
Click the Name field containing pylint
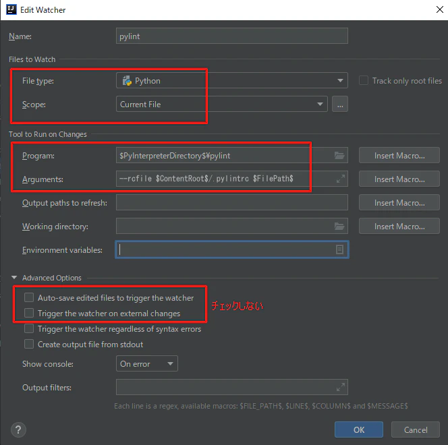point(232,36)
